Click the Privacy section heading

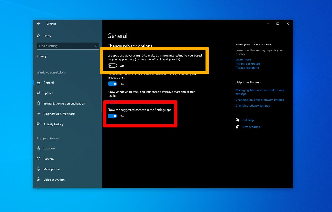[41, 56]
